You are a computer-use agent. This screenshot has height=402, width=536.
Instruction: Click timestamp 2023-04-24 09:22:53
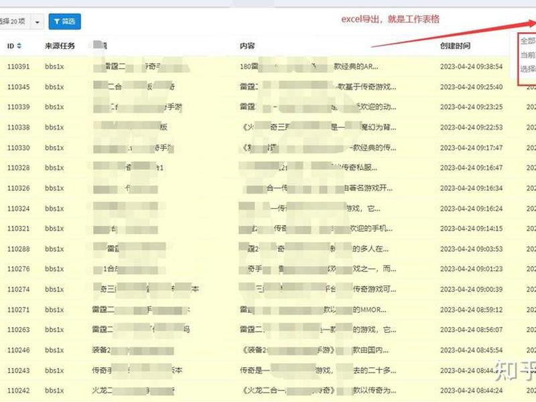point(472,127)
